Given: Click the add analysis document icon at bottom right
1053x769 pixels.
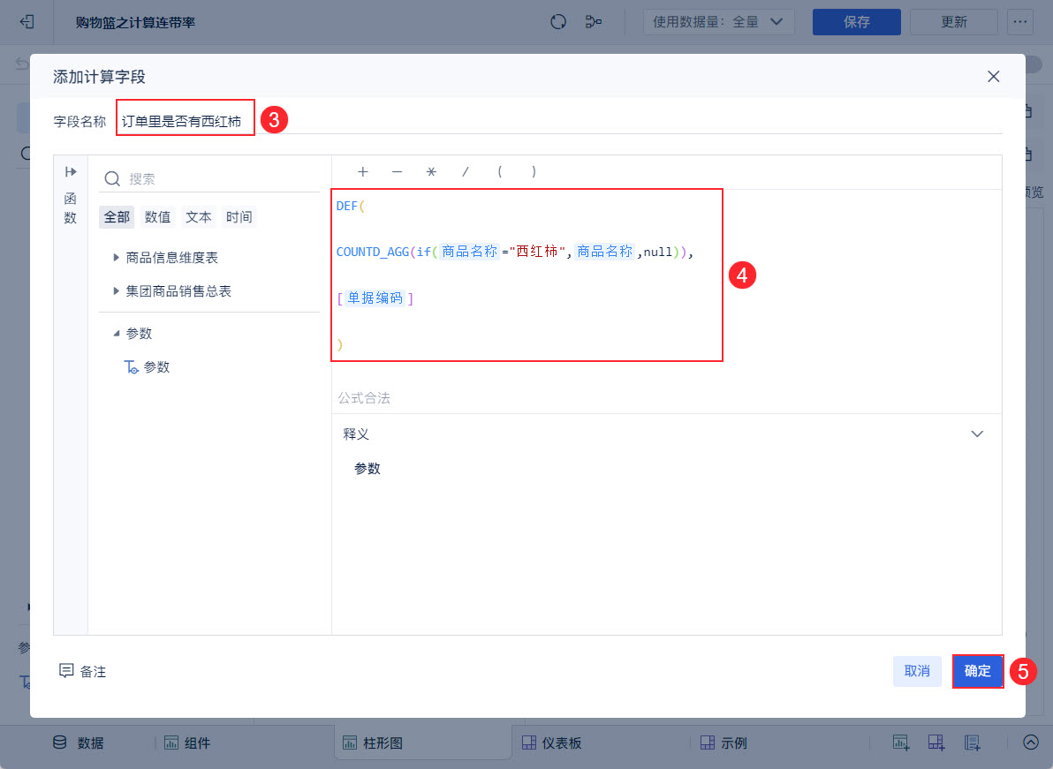Looking at the screenshot, I should tap(972, 743).
